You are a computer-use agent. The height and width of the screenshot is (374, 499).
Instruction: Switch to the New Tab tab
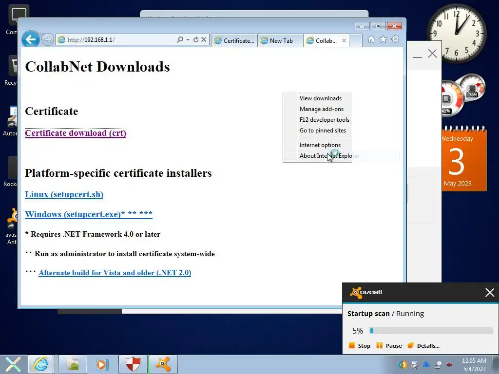[280, 40]
